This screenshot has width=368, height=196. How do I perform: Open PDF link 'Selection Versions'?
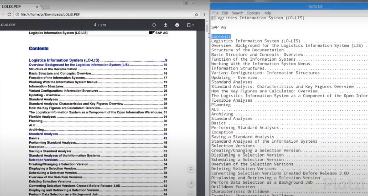coord(98,160)
